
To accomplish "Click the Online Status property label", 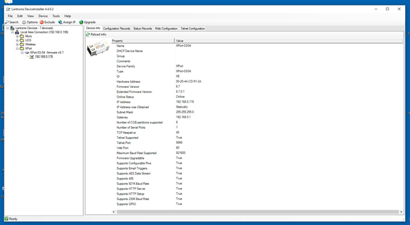I will coord(125,96).
